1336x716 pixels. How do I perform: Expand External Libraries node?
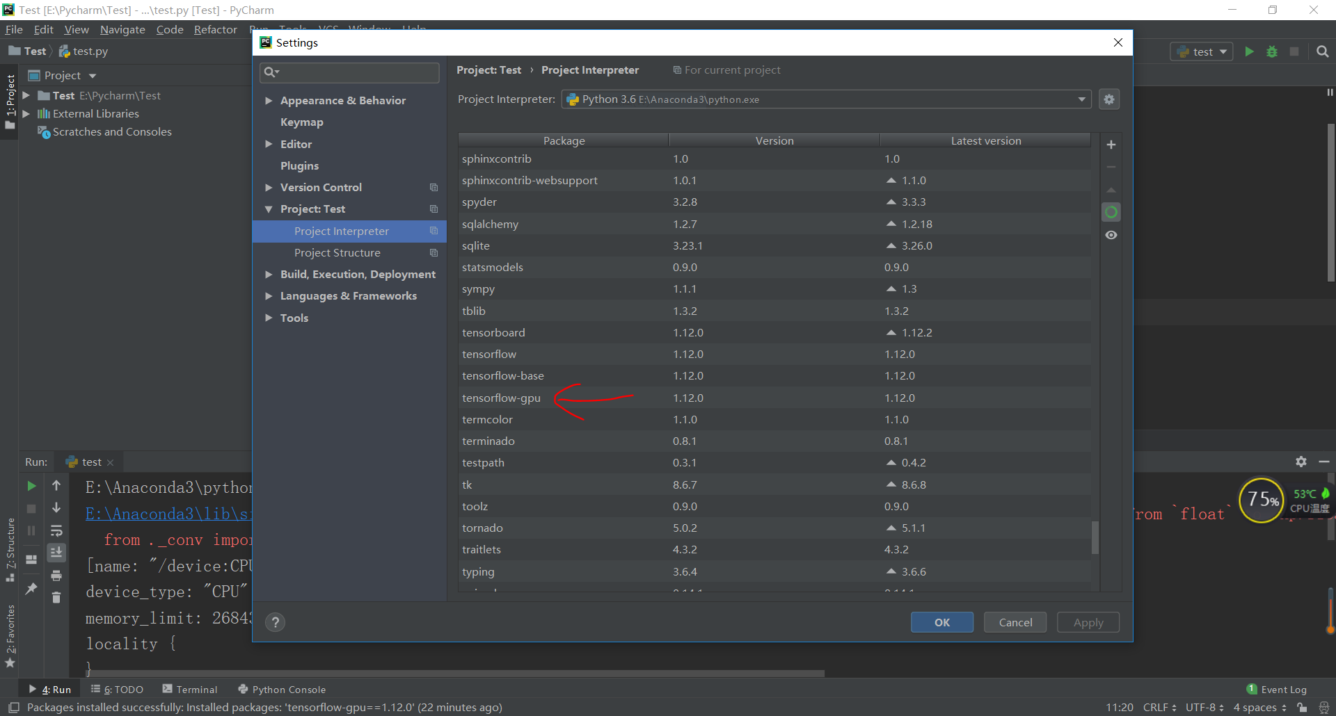pyautogui.click(x=26, y=113)
